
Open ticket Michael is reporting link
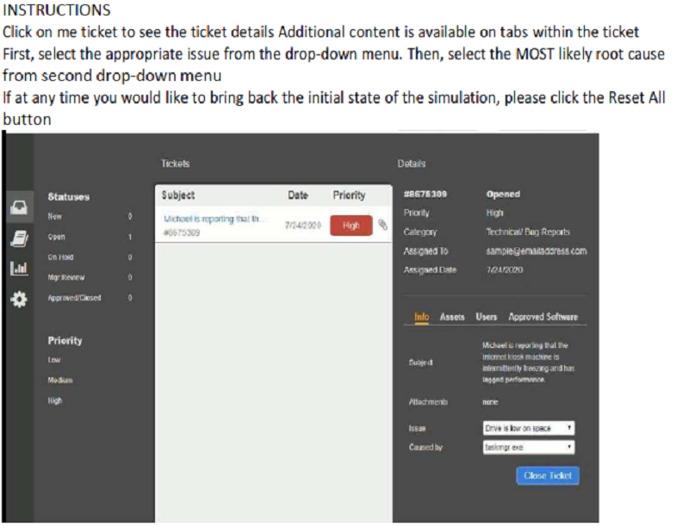coord(213,219)
